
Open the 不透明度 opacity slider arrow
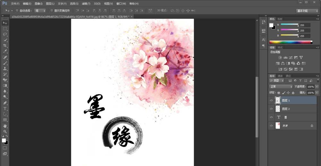point(317,87)
